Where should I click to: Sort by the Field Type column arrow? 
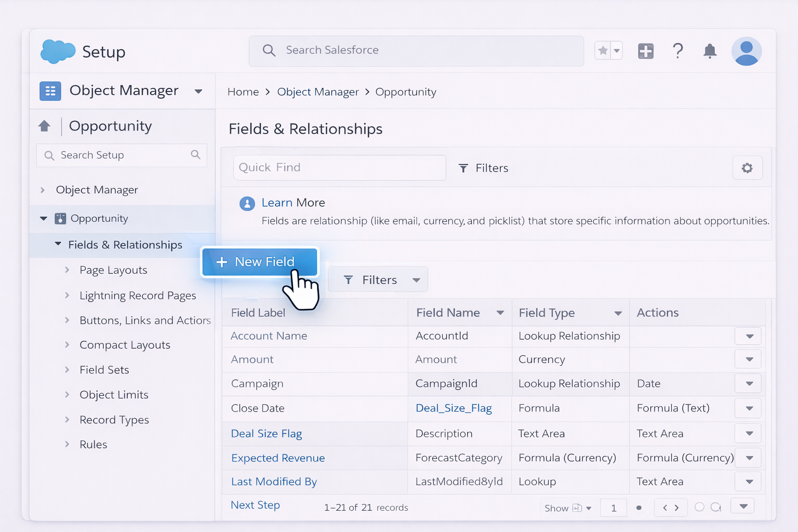pyautogui.click(x=618, y=313)
